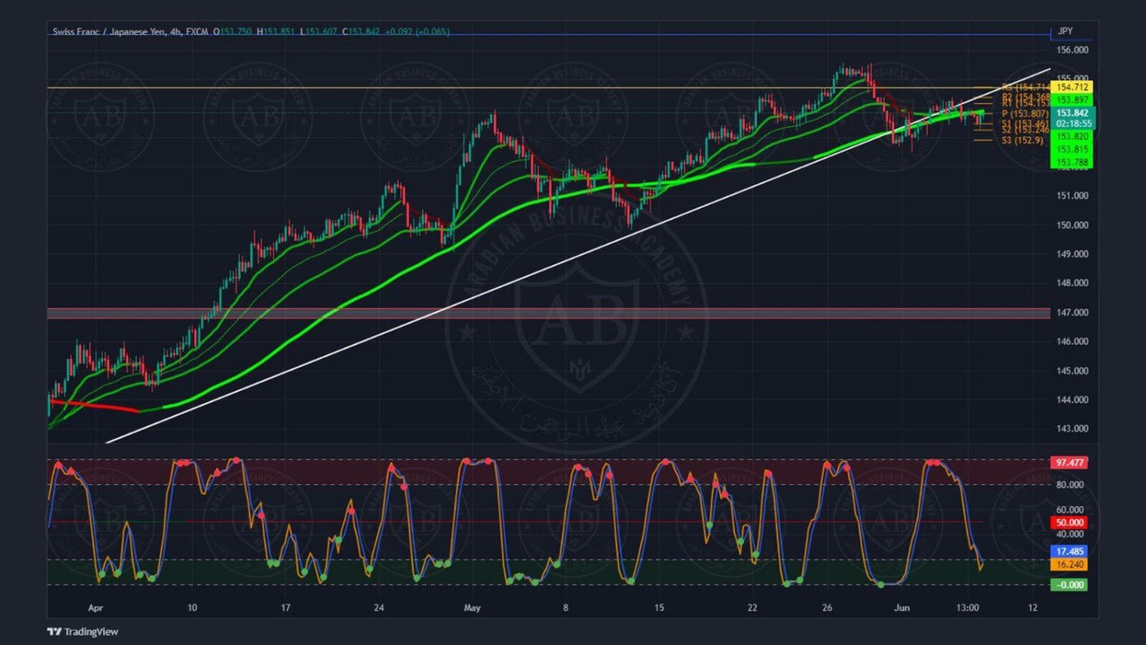
Task: Click current price label 153.842
Action: tap(1072, 113)
